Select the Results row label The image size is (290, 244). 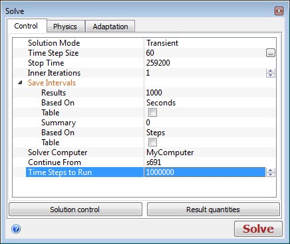[x=53, y=93]
